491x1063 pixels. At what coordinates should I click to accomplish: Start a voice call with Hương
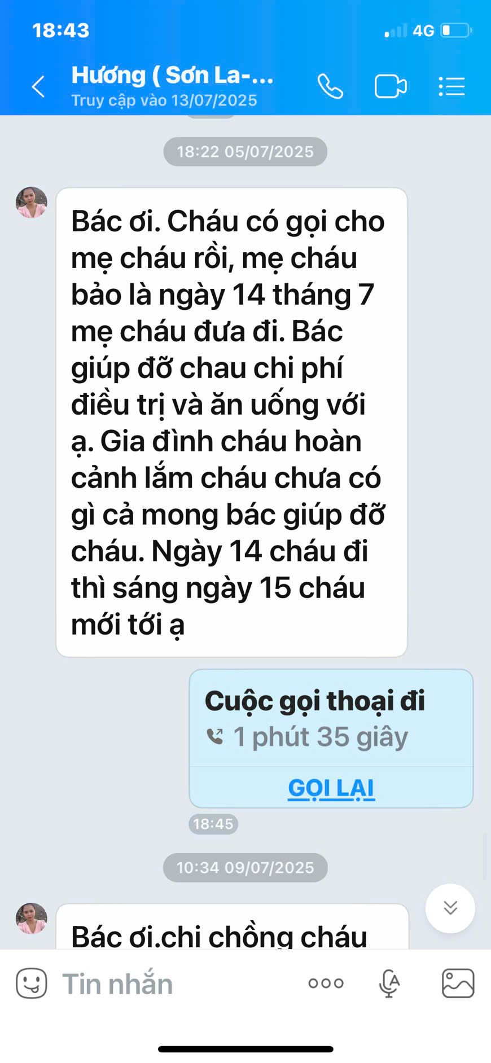(330, 86)
